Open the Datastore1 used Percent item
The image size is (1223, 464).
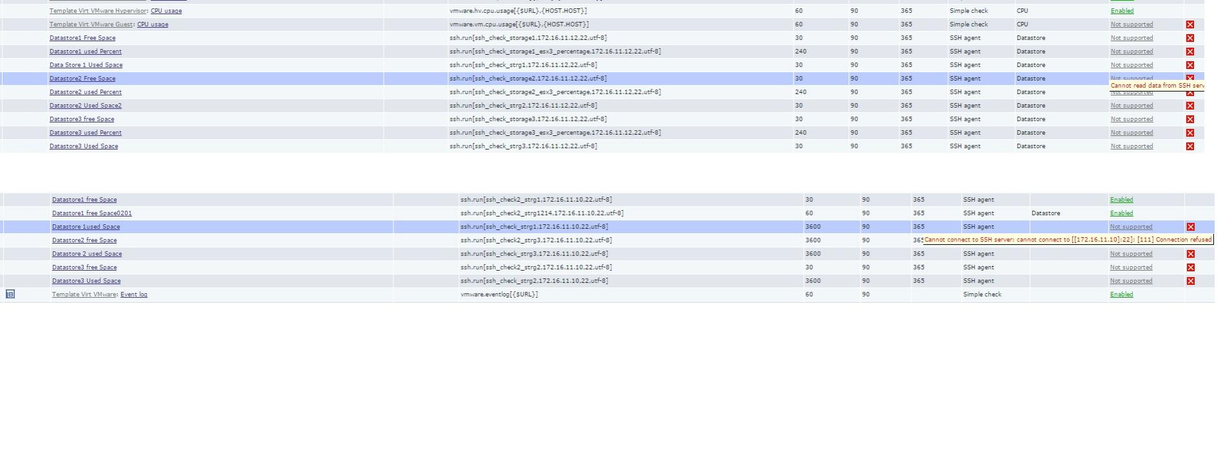pyautogui.click(x=86, y=52)
